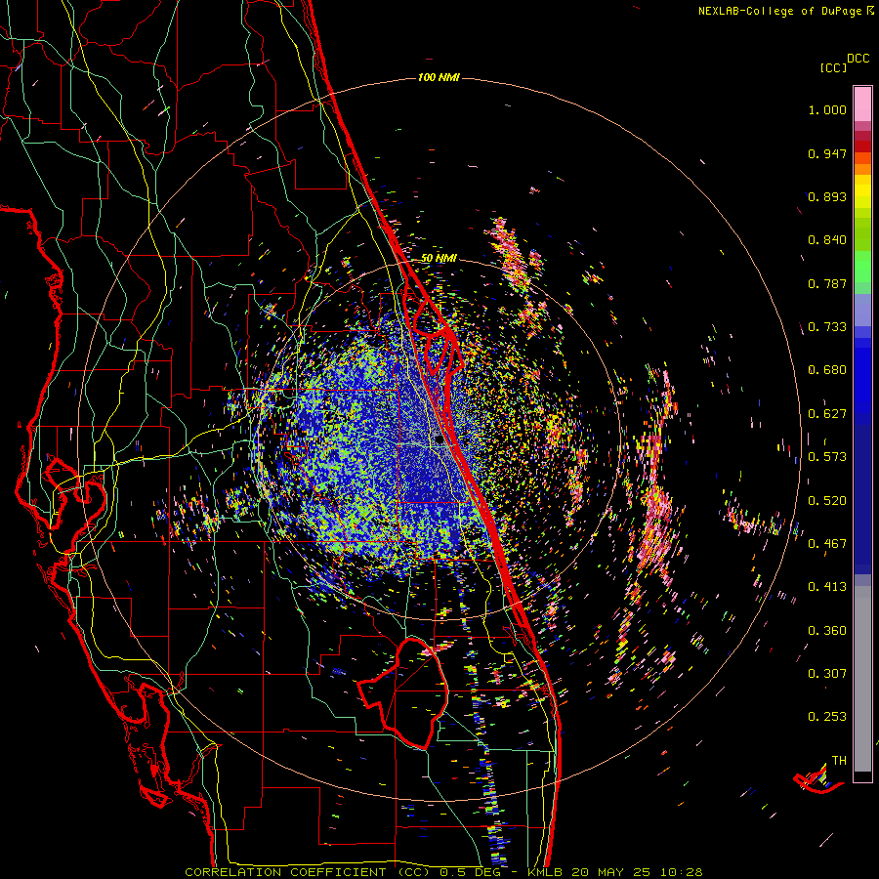Image resolution: width=879 pixels, height=879 pixels.
Task: Select the 0.680 scale value
Action: coord(827,370)
